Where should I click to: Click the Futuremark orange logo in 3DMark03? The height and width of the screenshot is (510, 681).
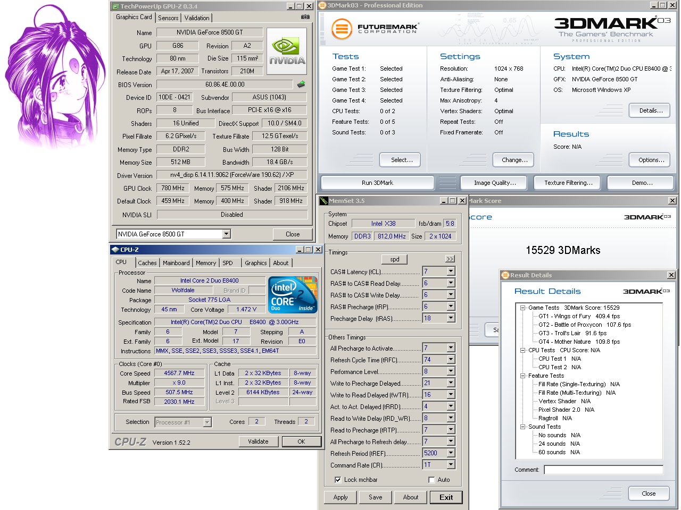342,29
